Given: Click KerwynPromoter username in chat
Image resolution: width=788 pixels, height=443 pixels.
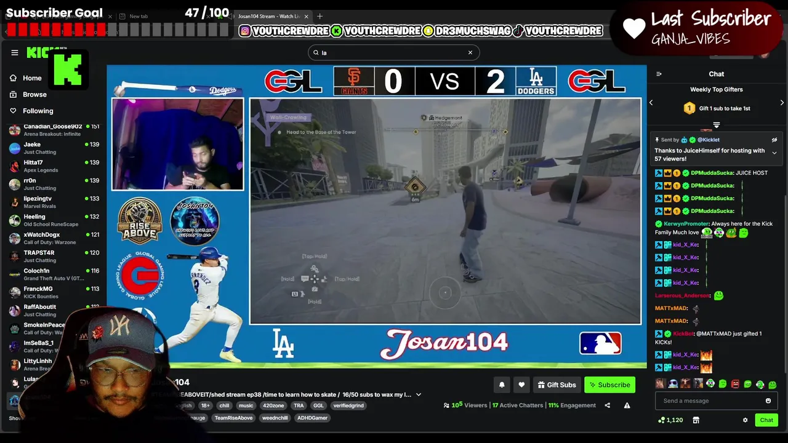Looking at the screenshot, I should (686, 224).
